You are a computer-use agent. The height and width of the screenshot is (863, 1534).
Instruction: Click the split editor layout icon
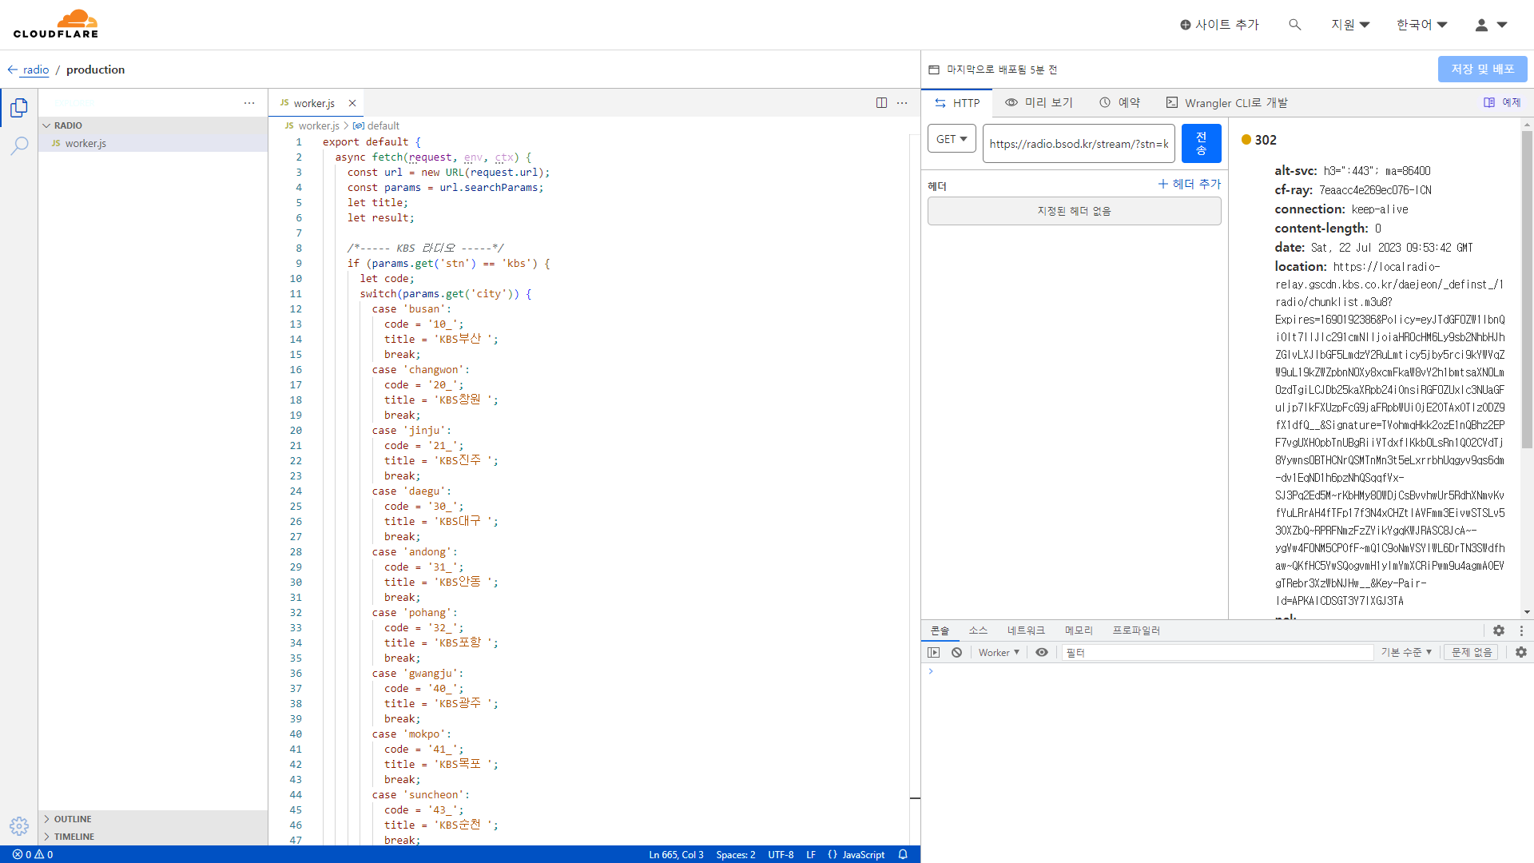tap(881, 102)
